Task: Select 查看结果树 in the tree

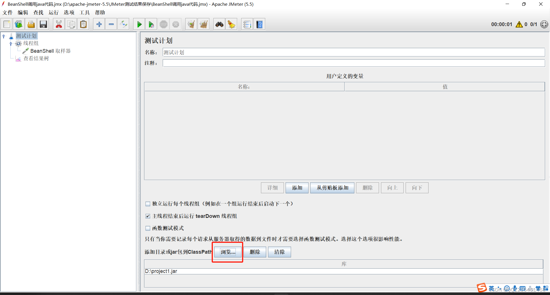Action: (36, 58)
